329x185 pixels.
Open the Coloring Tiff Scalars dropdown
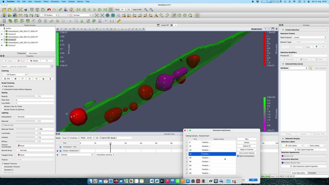(15, 75)
